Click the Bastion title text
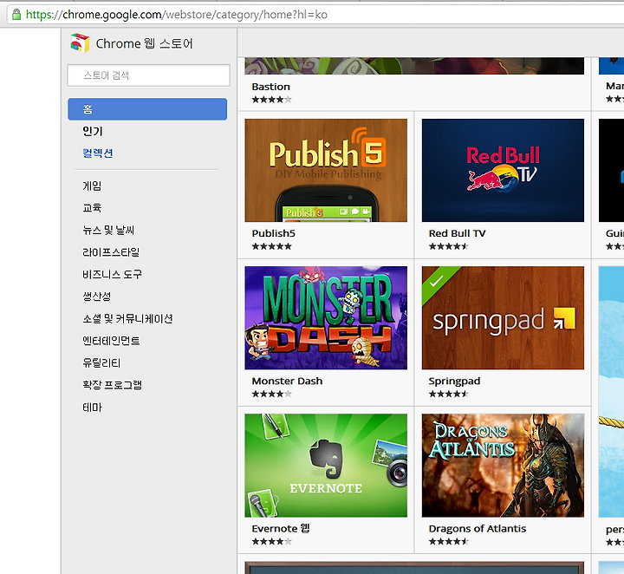 270,87
